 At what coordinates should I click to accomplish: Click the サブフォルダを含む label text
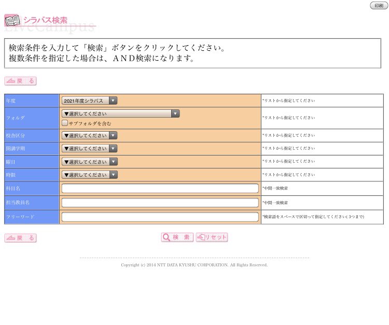pyautogui.click(x=90, y=123)
